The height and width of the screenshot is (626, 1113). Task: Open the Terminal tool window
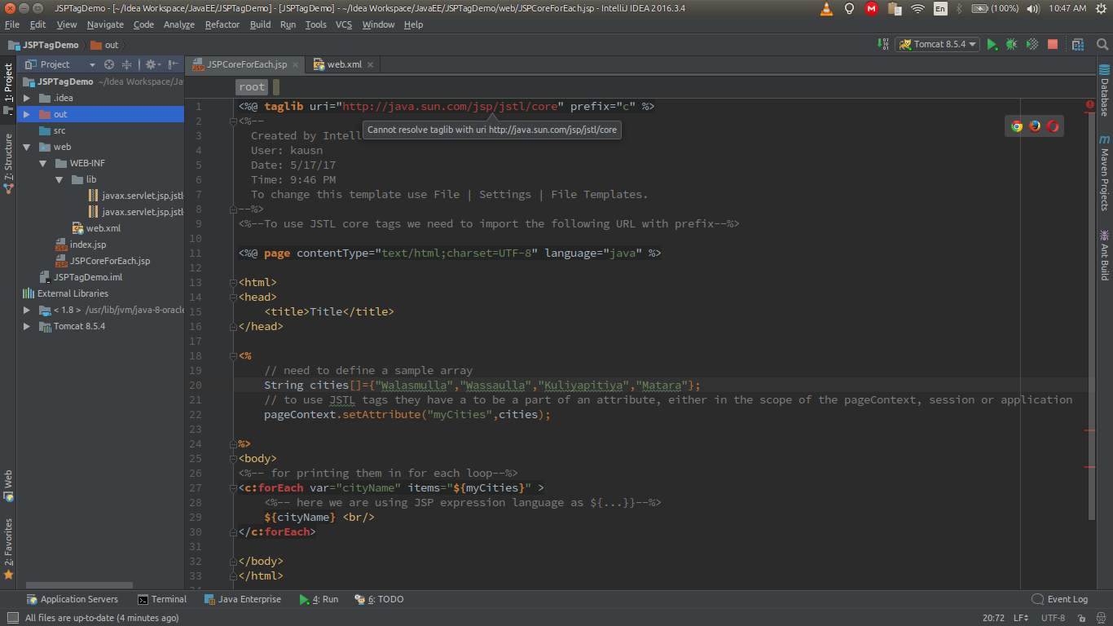click(x=162, y=599)
